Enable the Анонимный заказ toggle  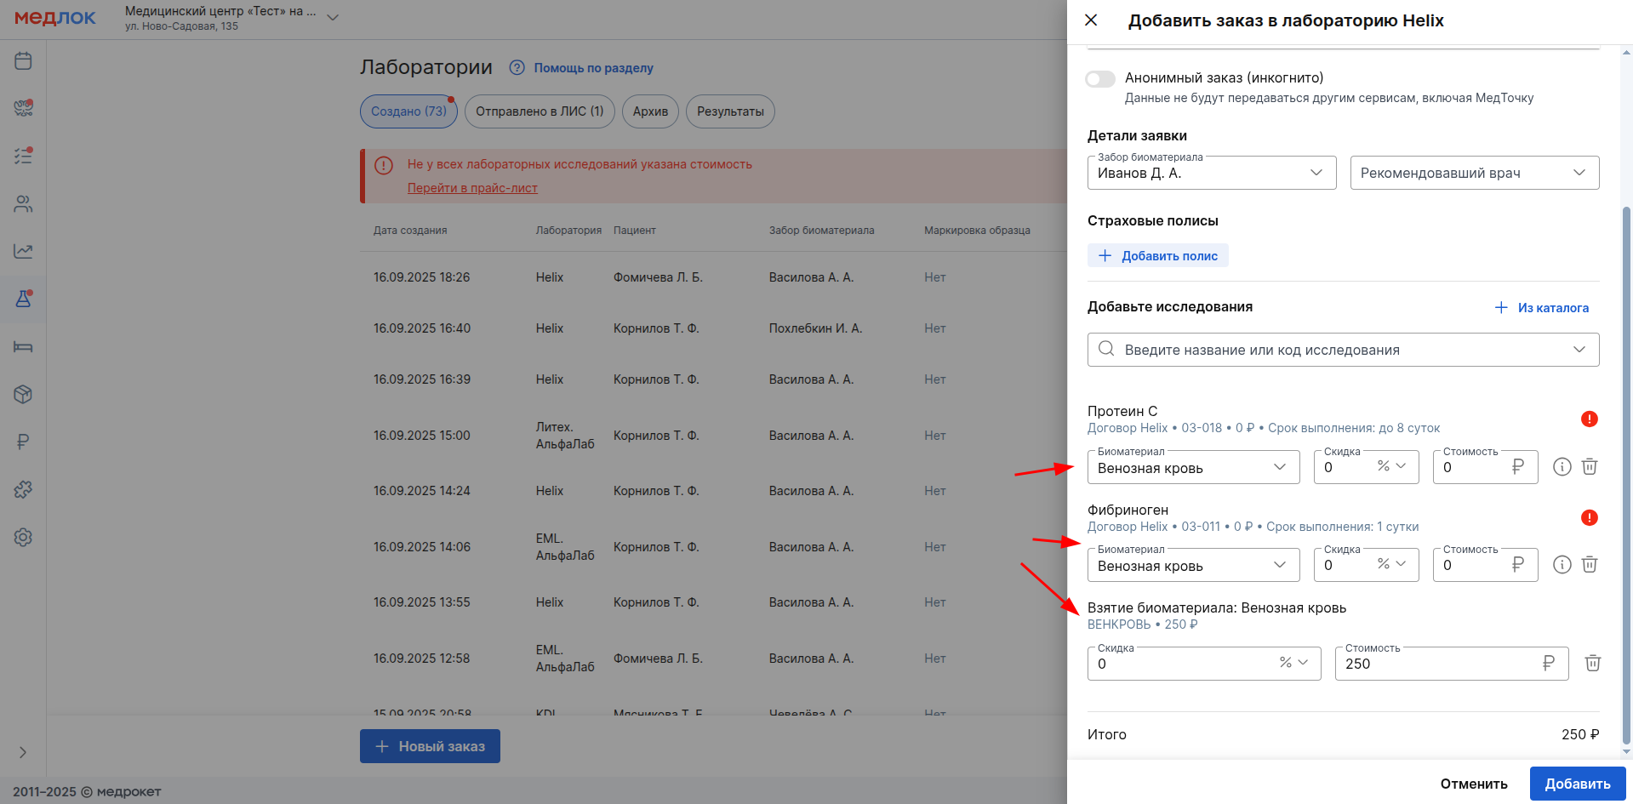click(1099, 79)
